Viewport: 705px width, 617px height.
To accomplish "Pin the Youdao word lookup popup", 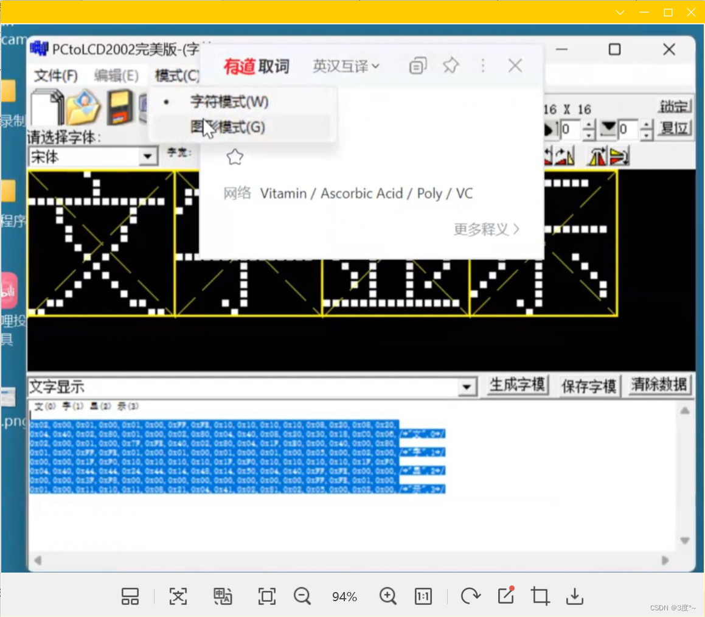I will [x=451, y=66].
